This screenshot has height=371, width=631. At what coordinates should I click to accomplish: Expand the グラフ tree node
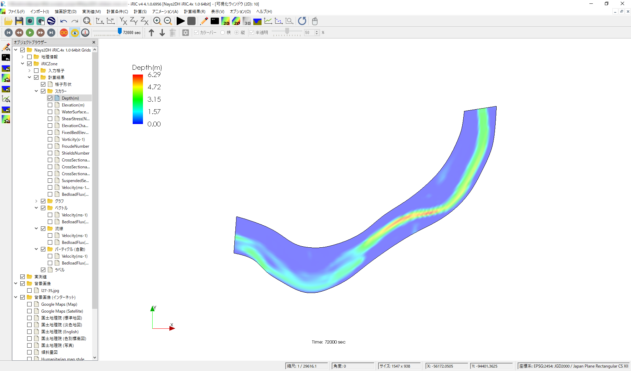tap(36, 201)
